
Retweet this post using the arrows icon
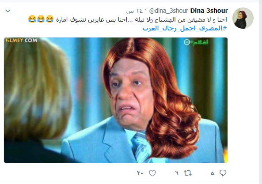(x=188, y=173)
